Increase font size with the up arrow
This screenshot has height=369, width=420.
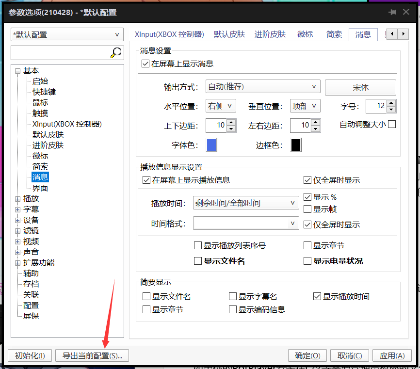[391, 103]
